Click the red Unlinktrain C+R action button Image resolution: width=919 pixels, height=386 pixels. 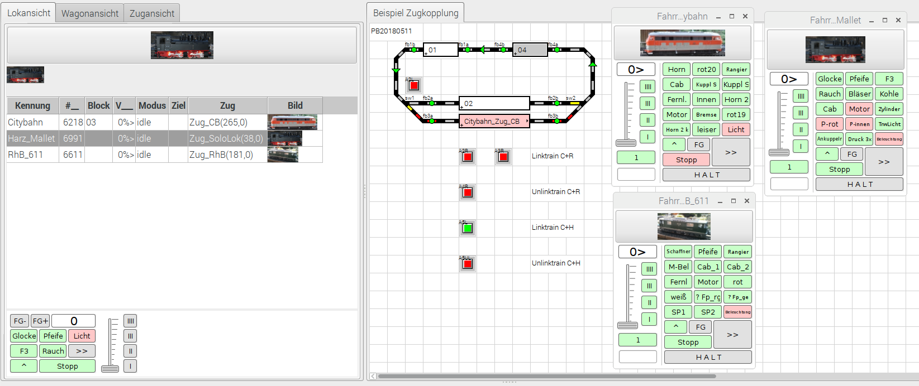point(468,192)
